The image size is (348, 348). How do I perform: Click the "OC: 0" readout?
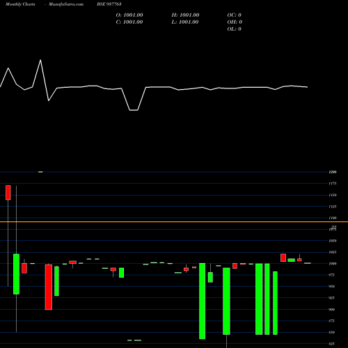(x=235, y=15)
